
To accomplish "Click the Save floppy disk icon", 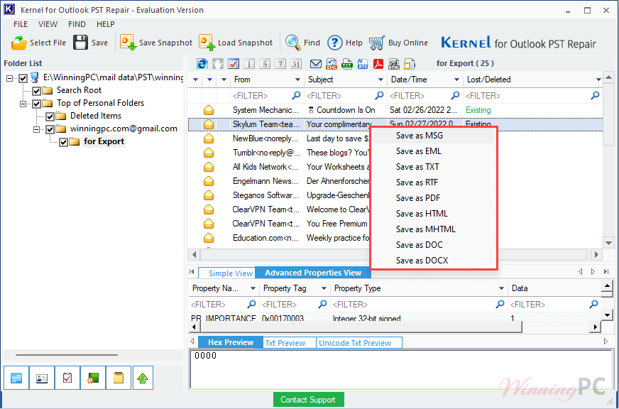I will pos(80,42).
